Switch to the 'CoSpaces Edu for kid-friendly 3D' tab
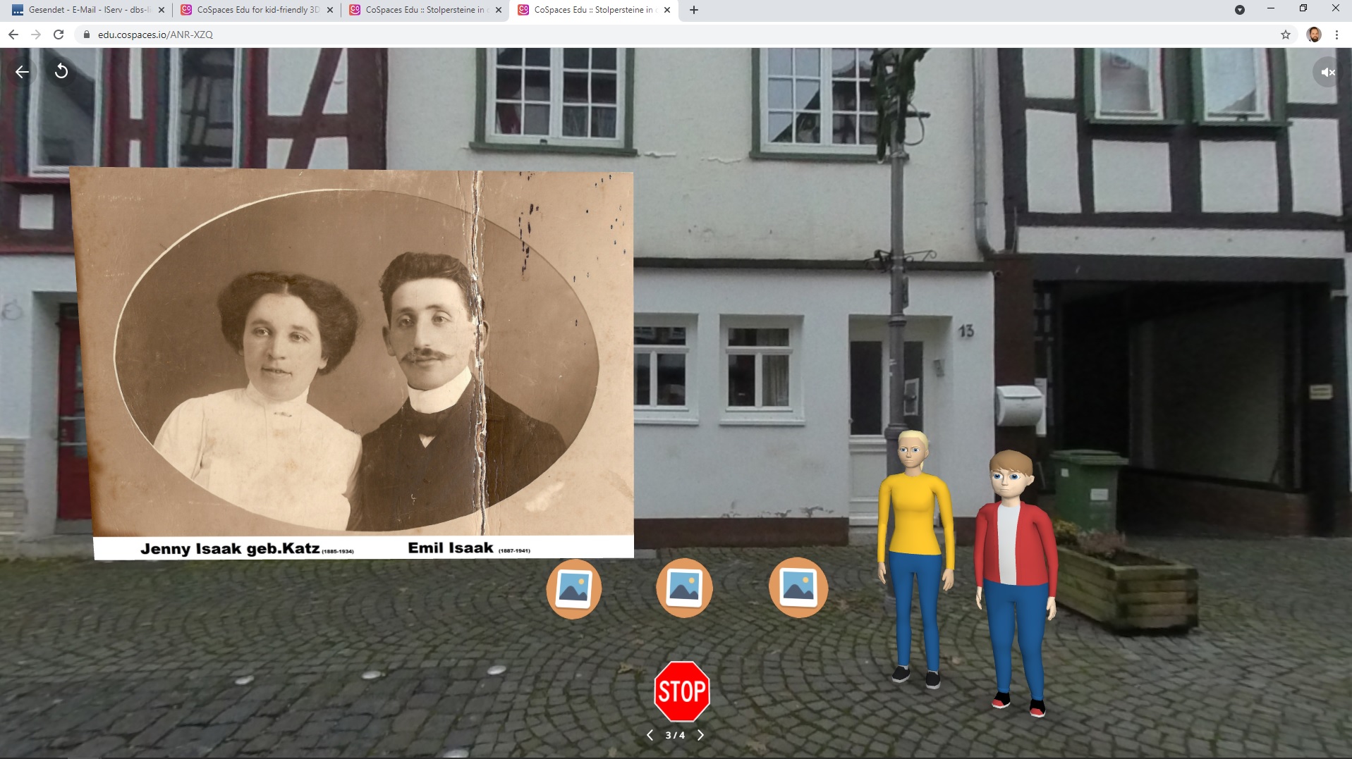 point(254,10)
